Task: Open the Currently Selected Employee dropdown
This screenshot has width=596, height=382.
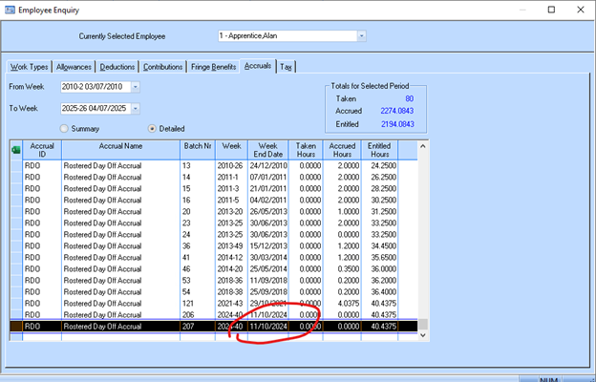Action: [x=362, y=36]
